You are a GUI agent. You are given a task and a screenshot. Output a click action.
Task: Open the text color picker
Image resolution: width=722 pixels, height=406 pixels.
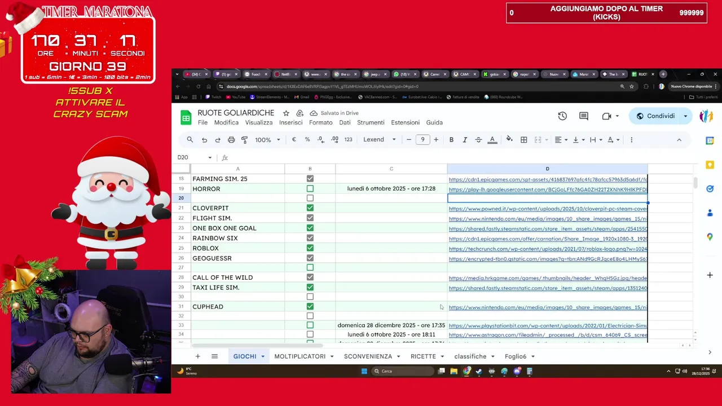pyautogui.click(x=492, y=140)
